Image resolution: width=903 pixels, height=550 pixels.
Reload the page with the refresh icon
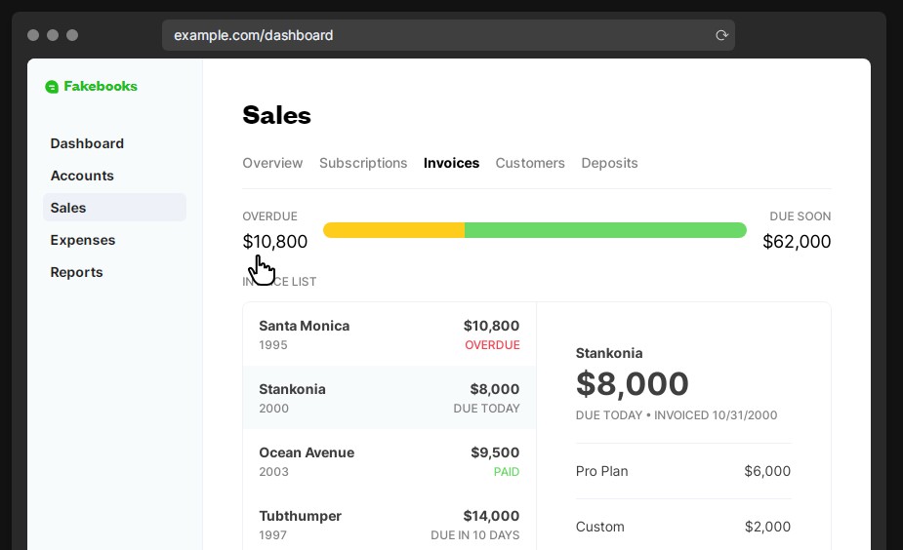[721, 35]
